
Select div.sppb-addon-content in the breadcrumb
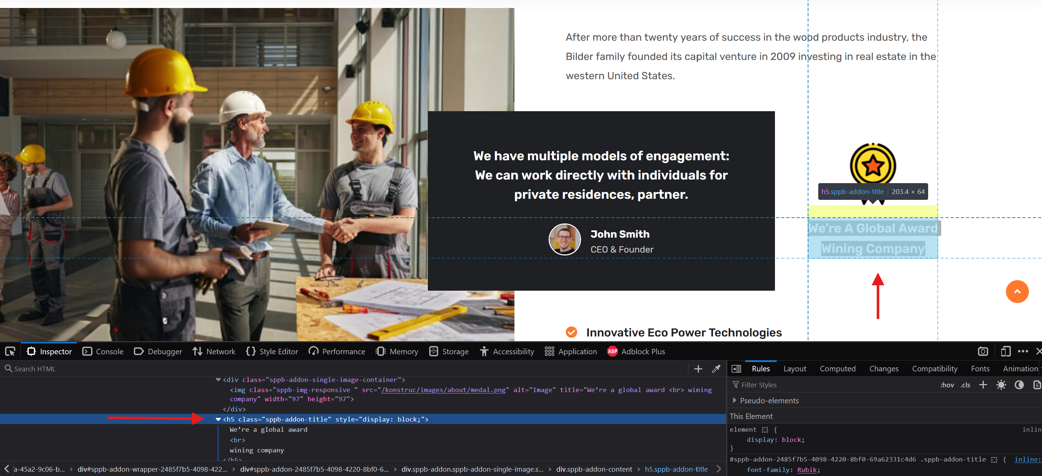pos(594,469)
